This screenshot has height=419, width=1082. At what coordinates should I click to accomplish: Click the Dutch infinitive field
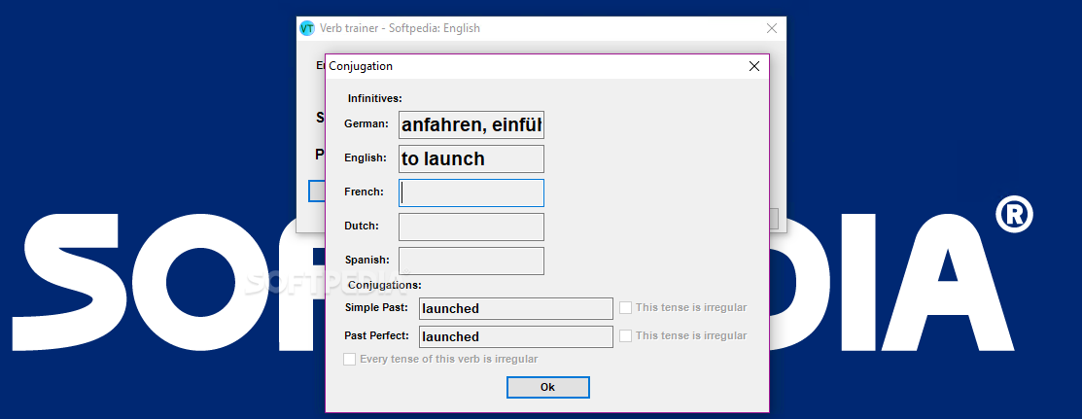click(471, 227)
